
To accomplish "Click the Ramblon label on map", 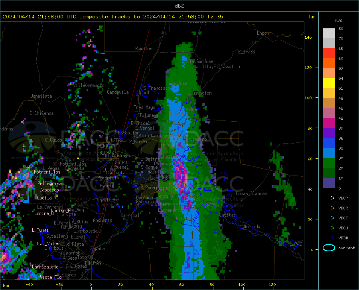I will pos(144,49).
